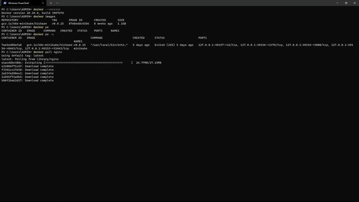
Task: Click the 2a53fa598ee2 Download complete line
Action: point(27,74)
